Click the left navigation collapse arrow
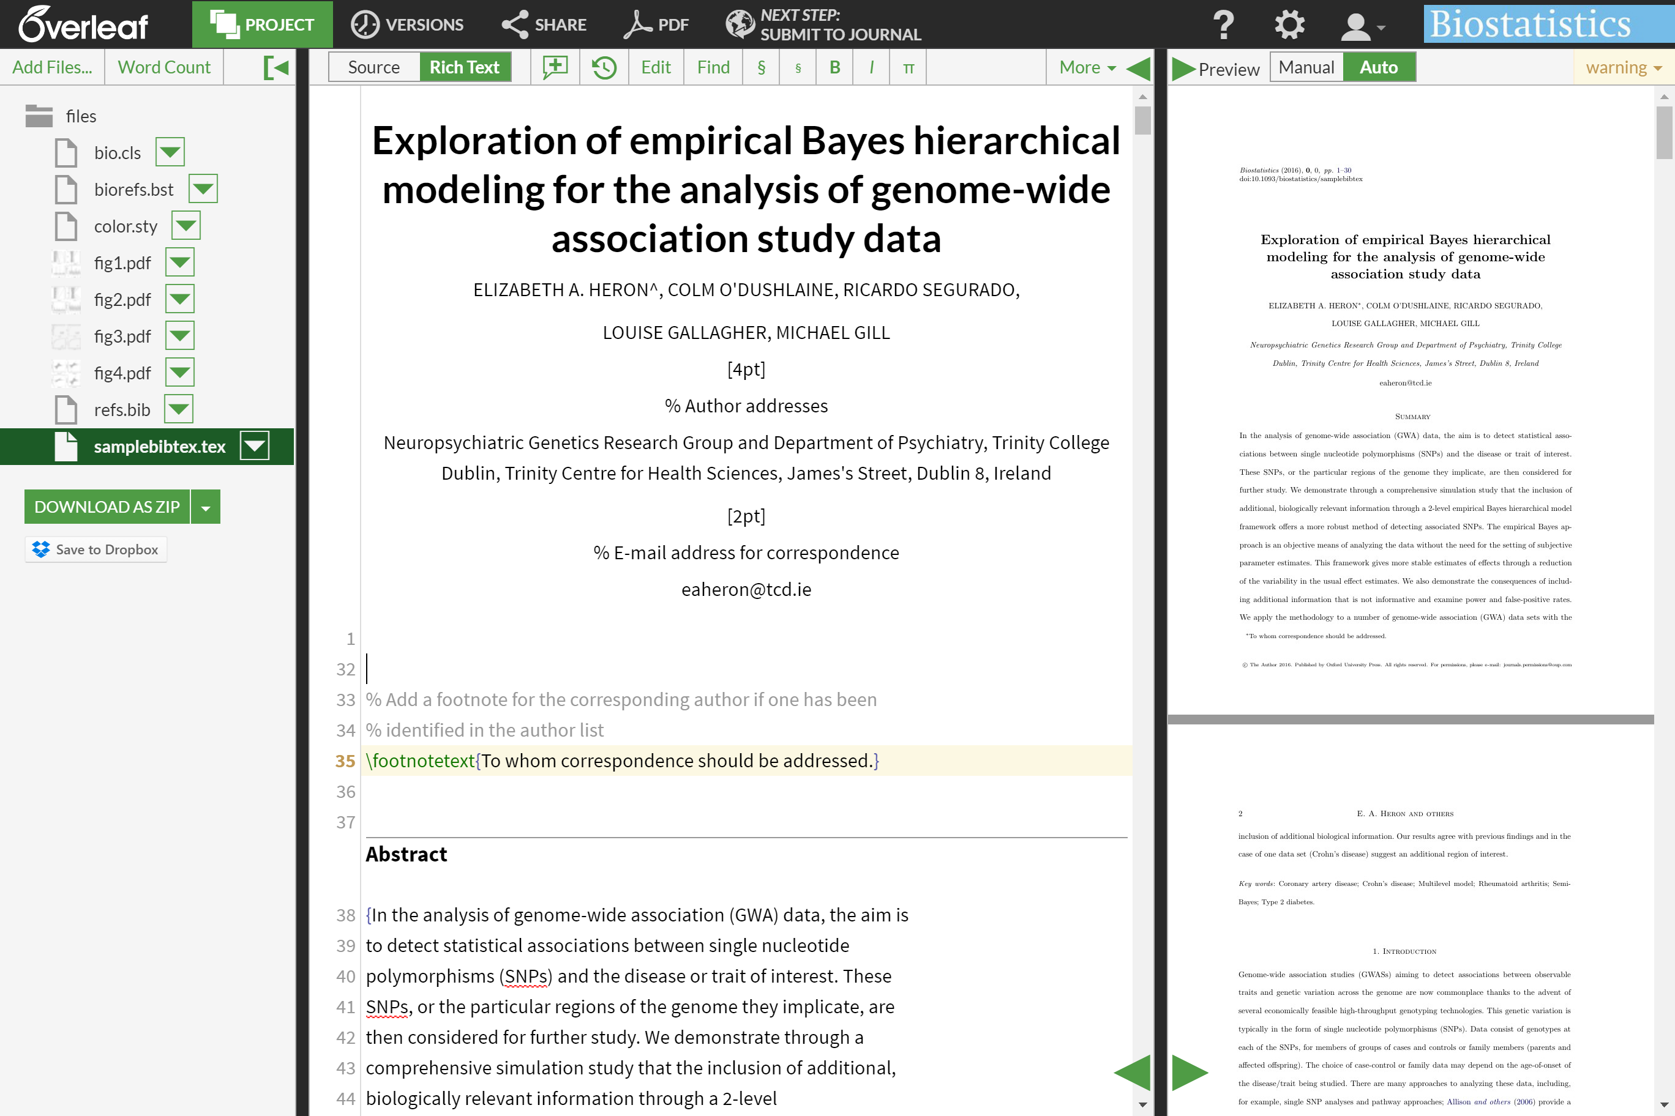 coord(275,67)
